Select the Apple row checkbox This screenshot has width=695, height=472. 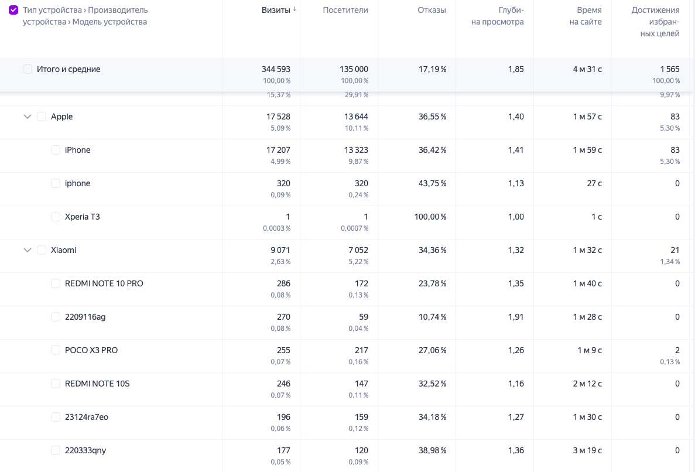point(42,117)
